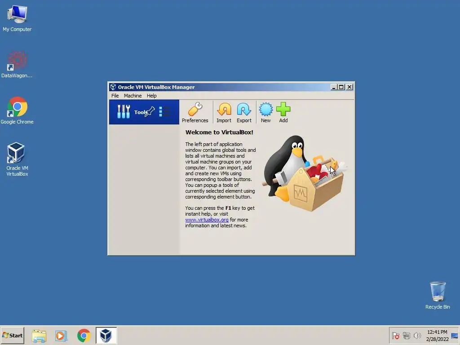The width and height of the screenshot is (460, 345).
Task: Select the Tools item in left pane
Action: [144, 112]
